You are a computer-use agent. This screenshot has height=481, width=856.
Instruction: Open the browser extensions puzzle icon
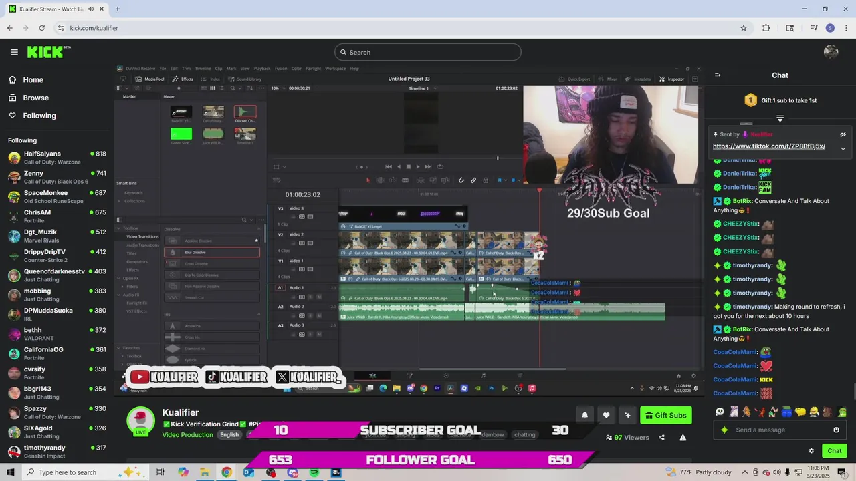pyautogui.click(x=766, y=28)
